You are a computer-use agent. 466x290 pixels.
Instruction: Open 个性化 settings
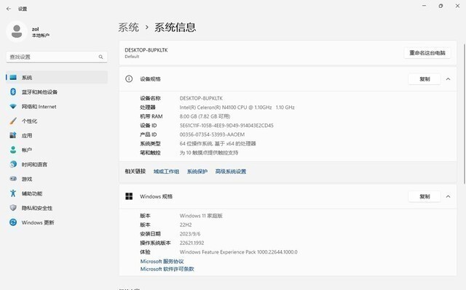click(57, 121)
